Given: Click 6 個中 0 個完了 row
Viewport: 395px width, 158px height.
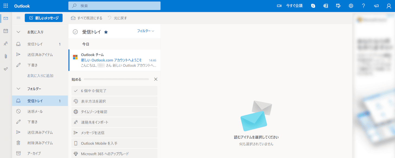Looking at the screenshot, I should tap(114, 91).
